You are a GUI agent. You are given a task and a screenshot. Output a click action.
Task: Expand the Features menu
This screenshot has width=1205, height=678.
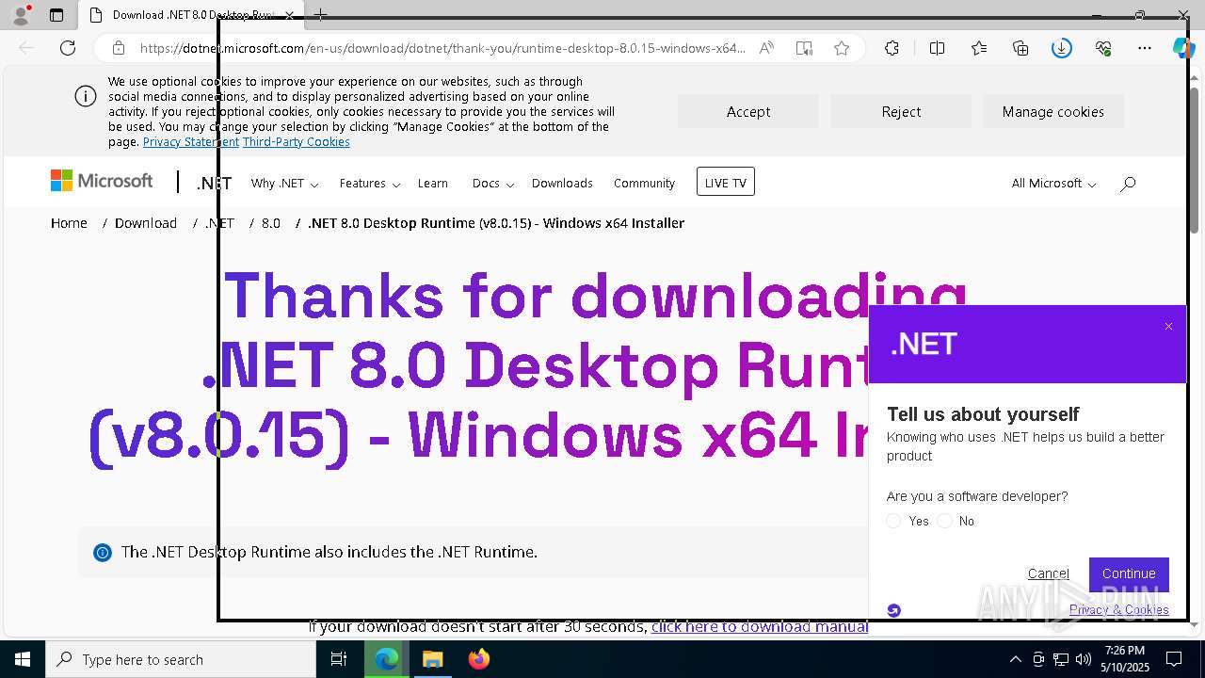click(370, 184)
